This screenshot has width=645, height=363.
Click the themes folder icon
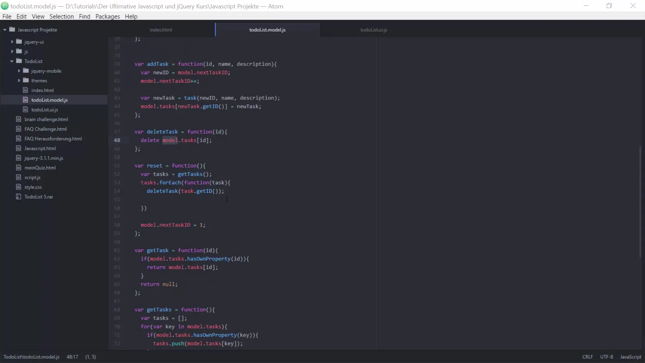26,81
